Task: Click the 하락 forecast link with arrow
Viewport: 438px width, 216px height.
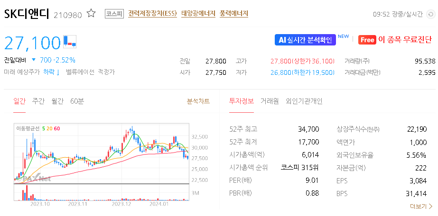Action: click(52, 72)
